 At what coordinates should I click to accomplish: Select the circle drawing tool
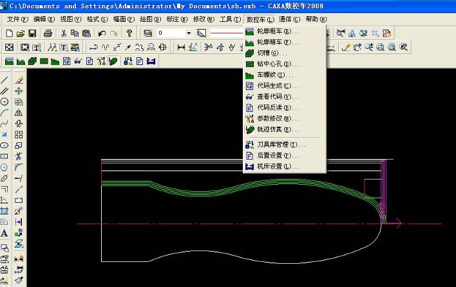(5, 102)
